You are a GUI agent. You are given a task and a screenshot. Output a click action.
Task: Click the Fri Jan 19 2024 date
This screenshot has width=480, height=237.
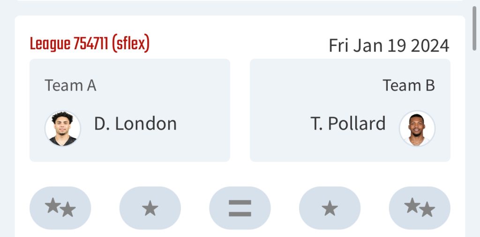(x=389, y=46)
